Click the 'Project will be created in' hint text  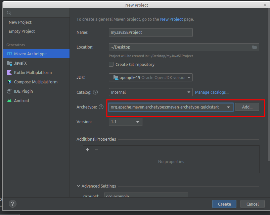point(151,56)
